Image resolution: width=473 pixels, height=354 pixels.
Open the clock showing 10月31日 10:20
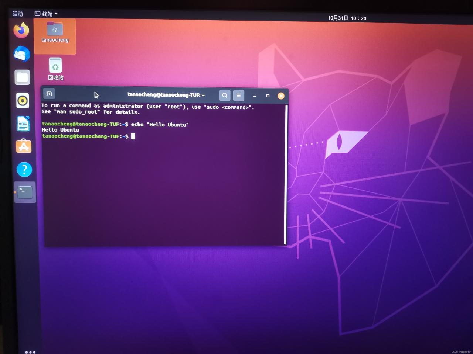point(347,18)
